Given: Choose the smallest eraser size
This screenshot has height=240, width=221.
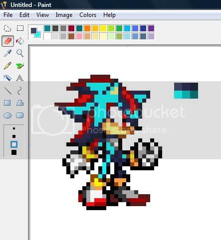Looking at the screenshot, I should coord(14,128).
